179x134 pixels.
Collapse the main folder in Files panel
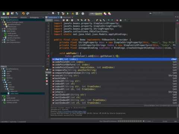point(4,82)
